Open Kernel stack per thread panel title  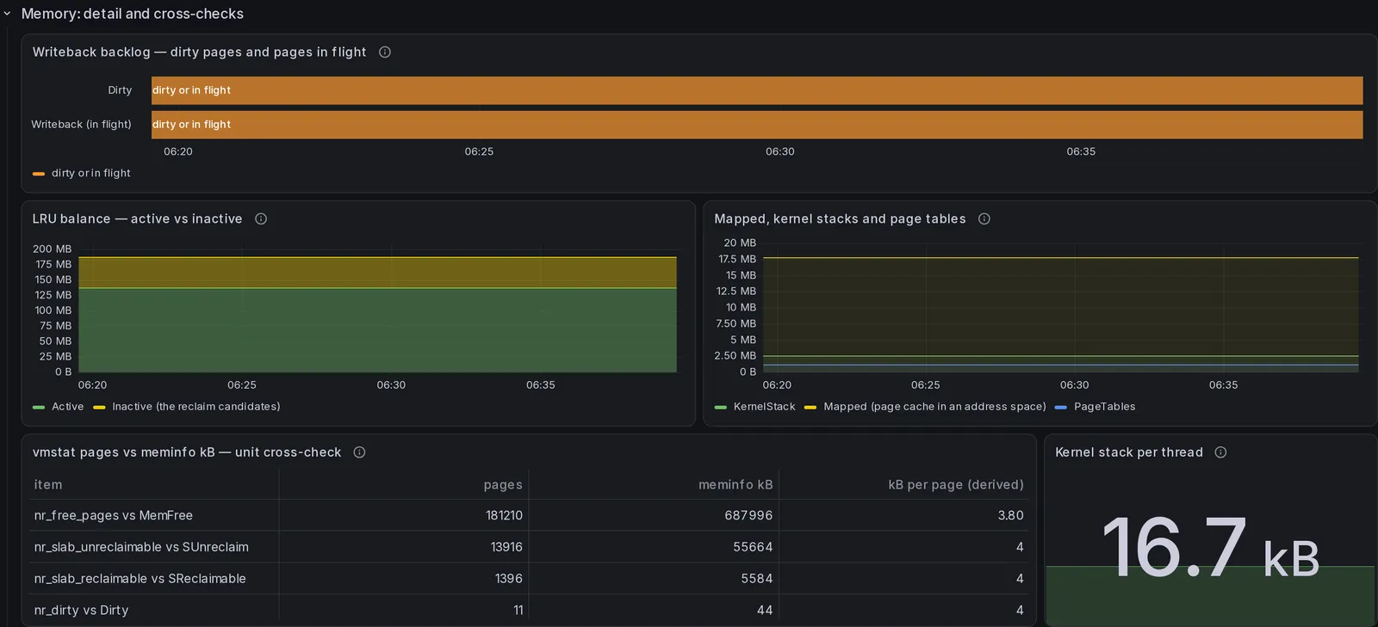(x=1129, y=452)
